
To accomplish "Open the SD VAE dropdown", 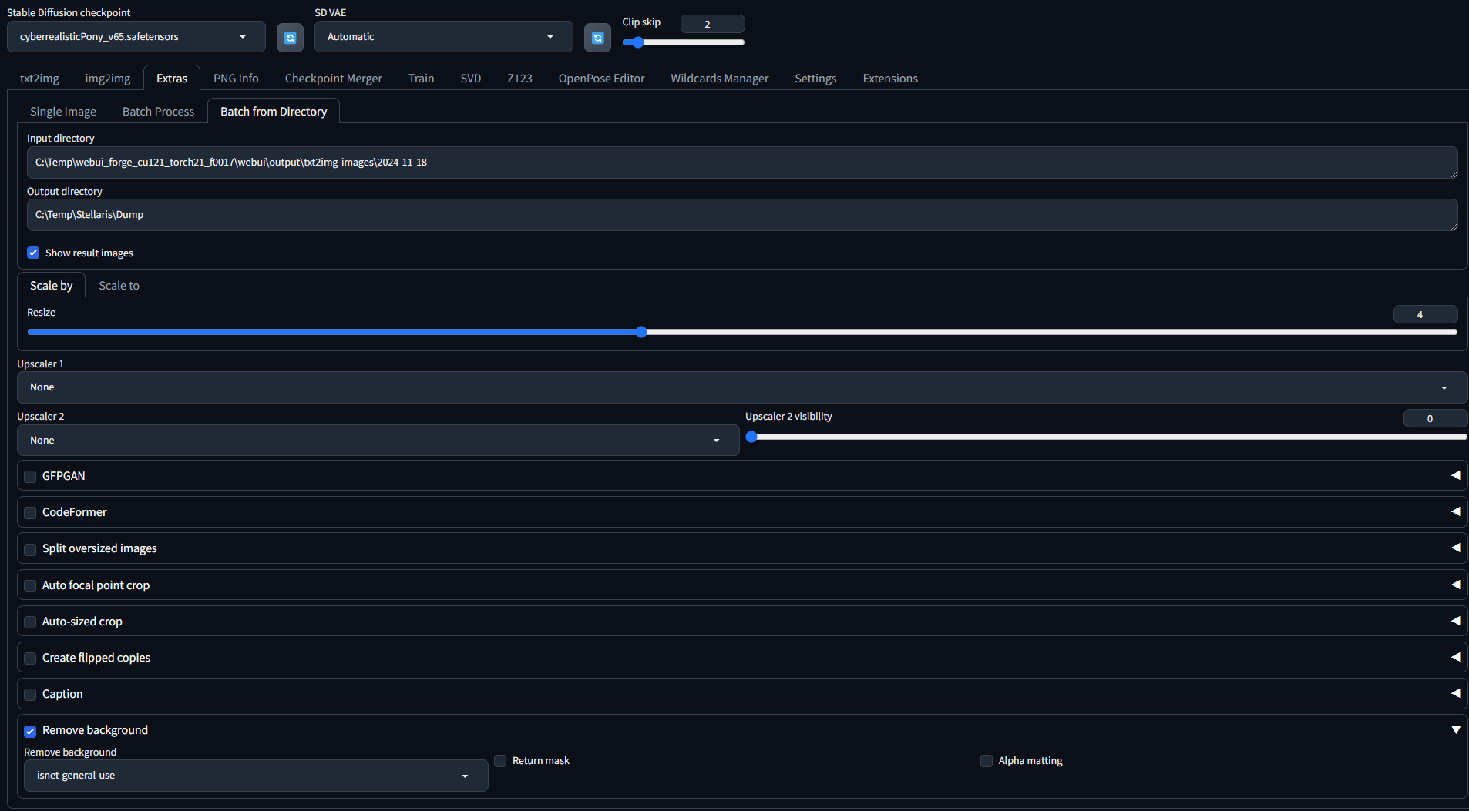I will coord(443,37).
